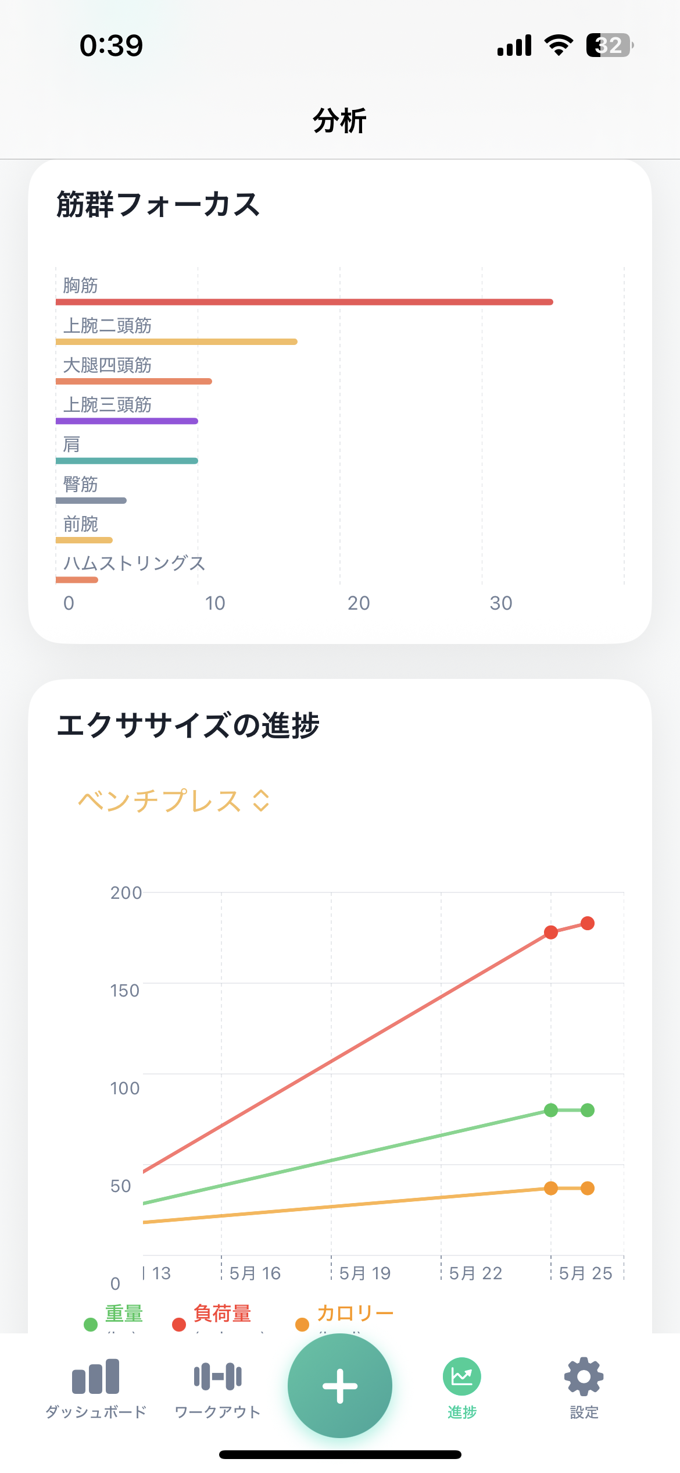Open the ベンチプレス exercise dropdown
Image resolution: width=680 pixels, height=1473 pixels.
(159, 800)
